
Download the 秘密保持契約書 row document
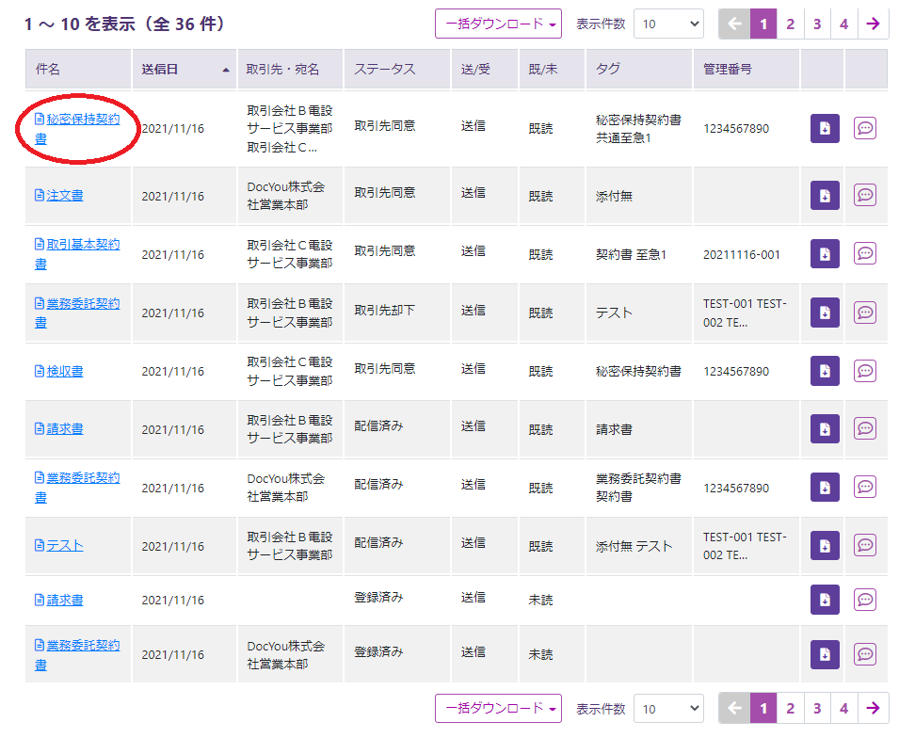(825, 128)
